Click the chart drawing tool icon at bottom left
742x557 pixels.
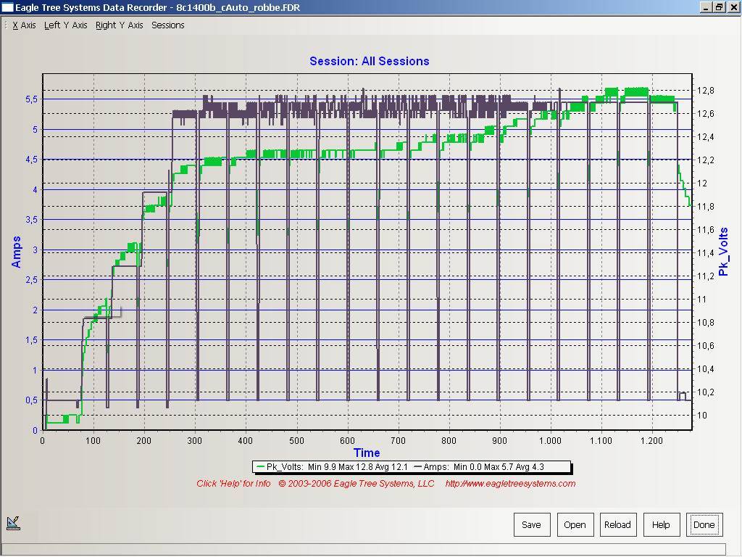pyautogui.click(x=13, y=523)
